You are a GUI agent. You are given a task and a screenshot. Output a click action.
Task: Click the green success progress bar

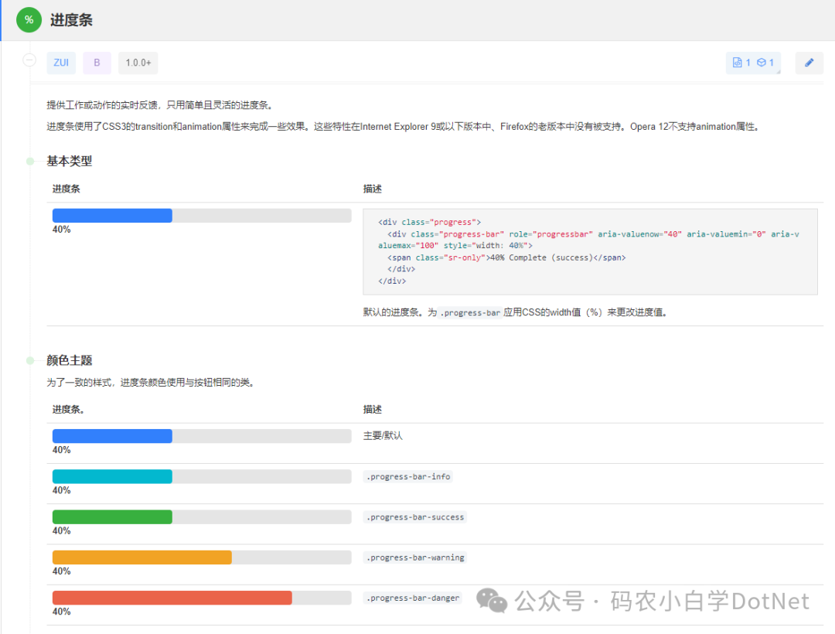click(x=112, y=516)
